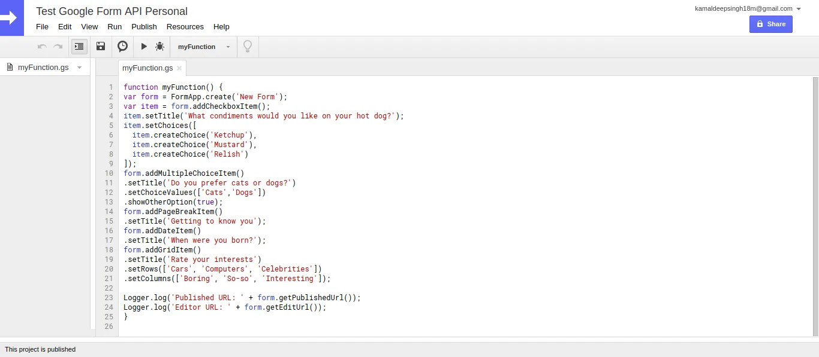This screenshot has width=819, height=357.
Task: Click the setRows line with 'Cars'
Action: 223,269
